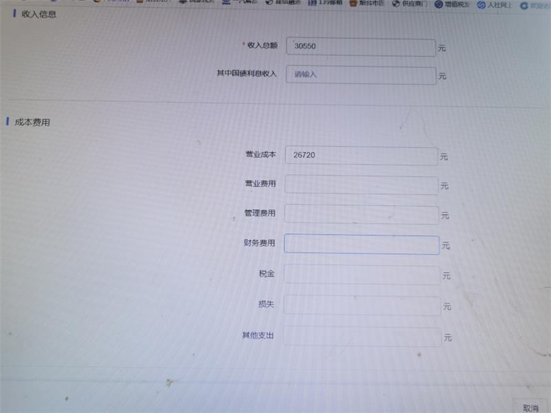The height and width of the screenshot is (413, 551).
Task: Click the 139邮箱 bookmark icon
Action: [312, 3]
